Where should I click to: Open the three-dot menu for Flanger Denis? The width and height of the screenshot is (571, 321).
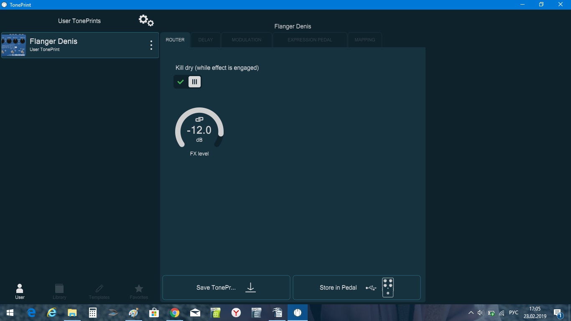pos(151,45)
